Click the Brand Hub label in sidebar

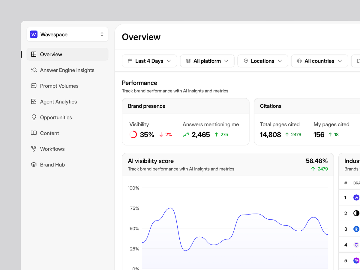[52, 165]
